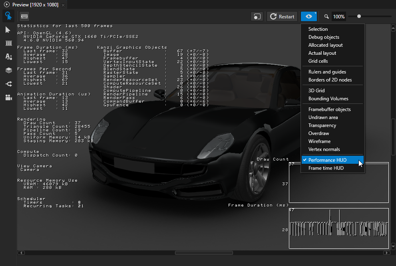Activate the node selection arrow tool
The width and height of the screenshot is (396, 266).
(x=8, y=30)
